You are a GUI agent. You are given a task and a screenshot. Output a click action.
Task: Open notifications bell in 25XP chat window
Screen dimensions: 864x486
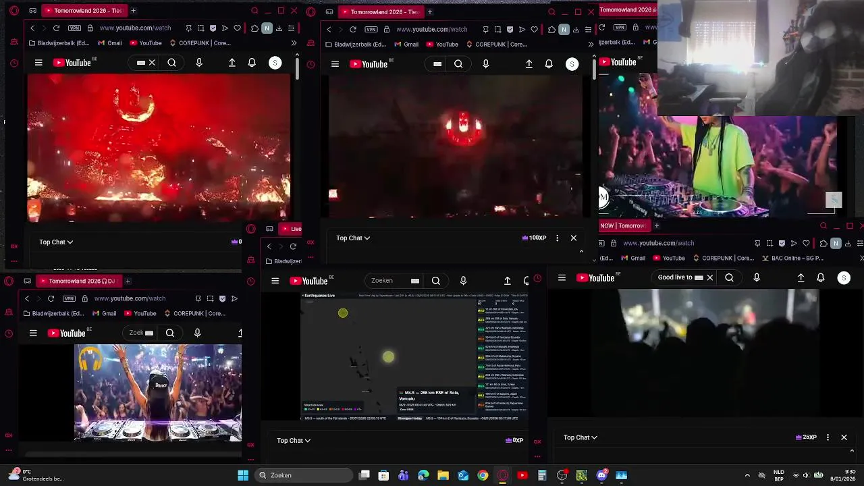coord(821,277)
